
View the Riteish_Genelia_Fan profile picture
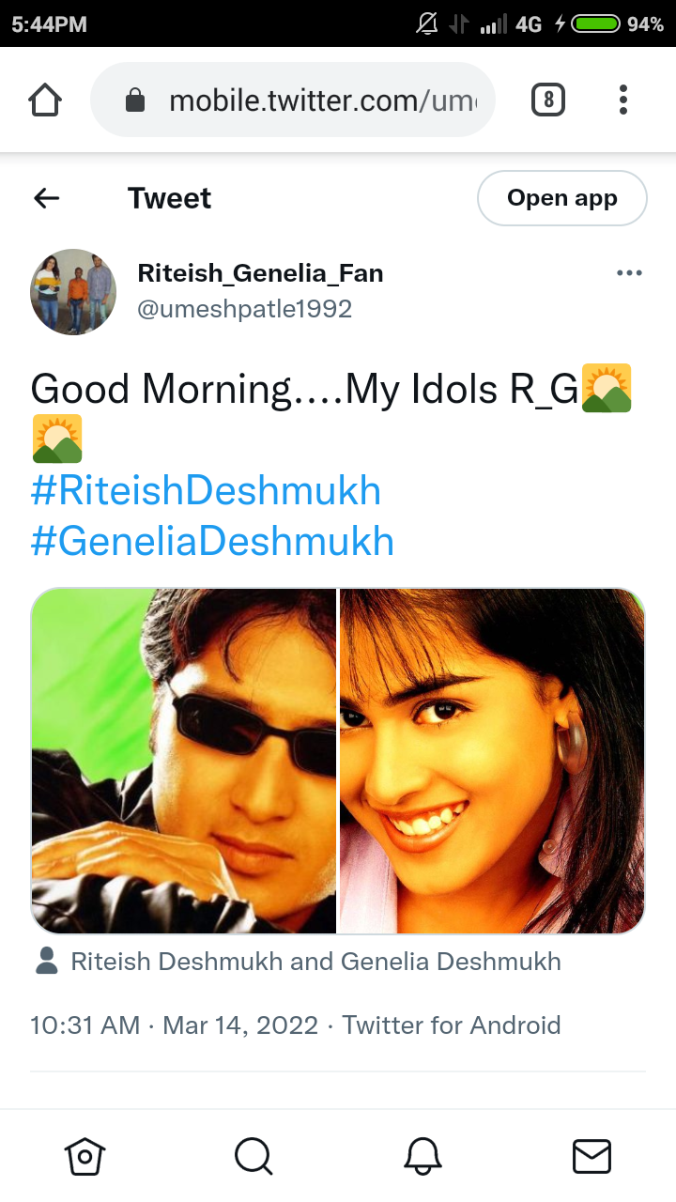point(73,292)
